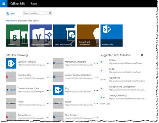Click the new site plus icon
The image size is (159, 123).
[7, 14]
